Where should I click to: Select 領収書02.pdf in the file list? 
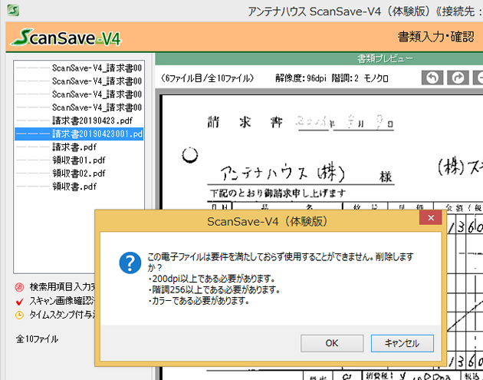point(79,173)
